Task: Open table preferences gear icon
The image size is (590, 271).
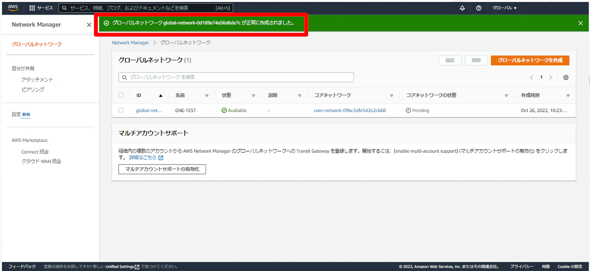Action: tap(566, 77)
